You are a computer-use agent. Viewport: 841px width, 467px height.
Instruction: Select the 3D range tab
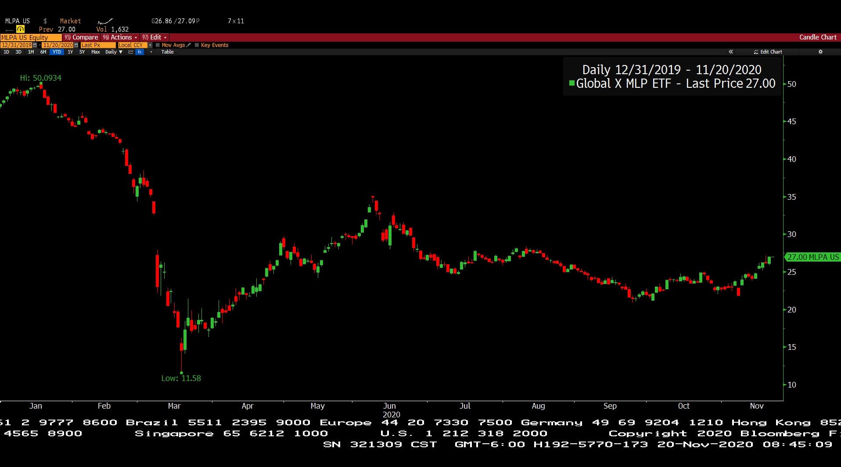point(18,52)
